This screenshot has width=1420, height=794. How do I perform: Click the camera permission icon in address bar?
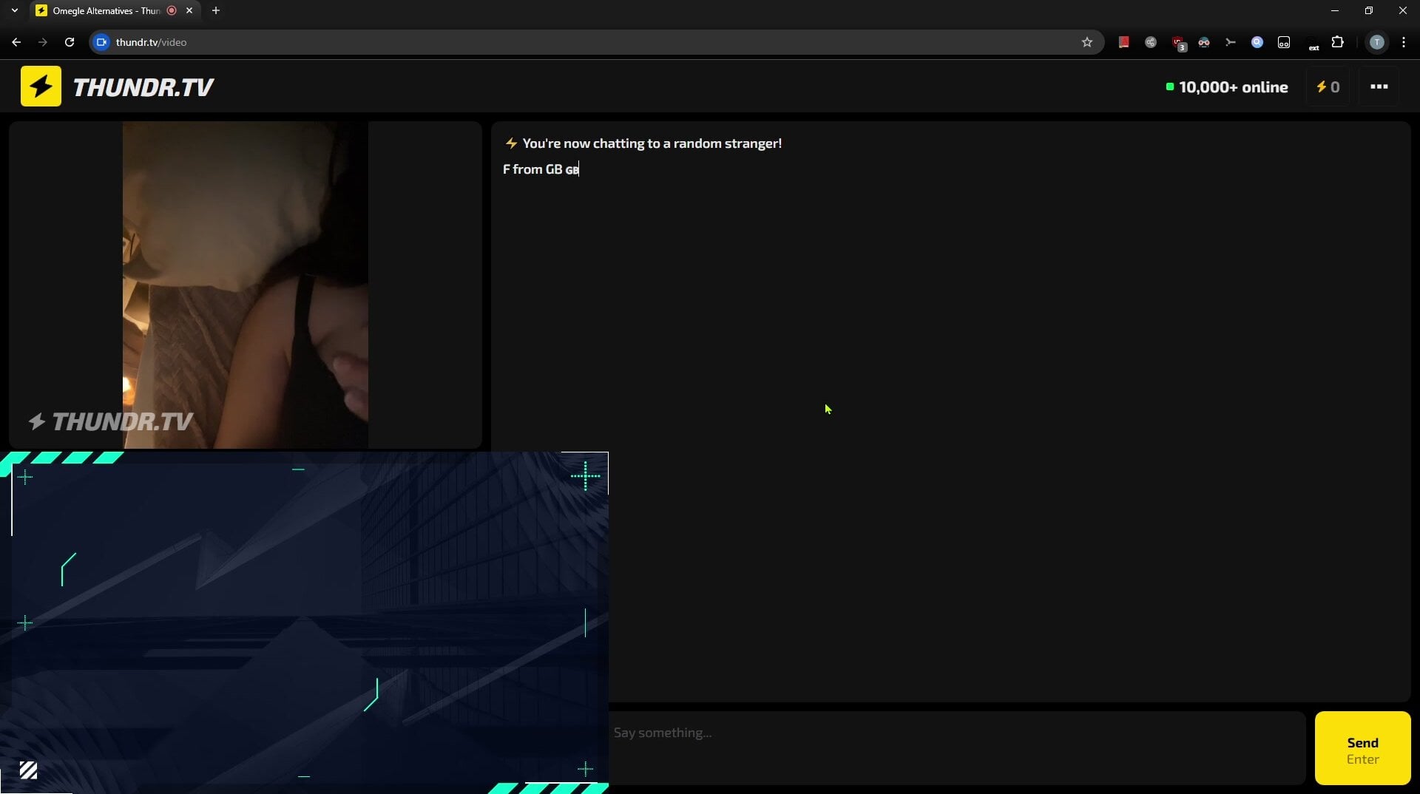click(x=101, y=42)
